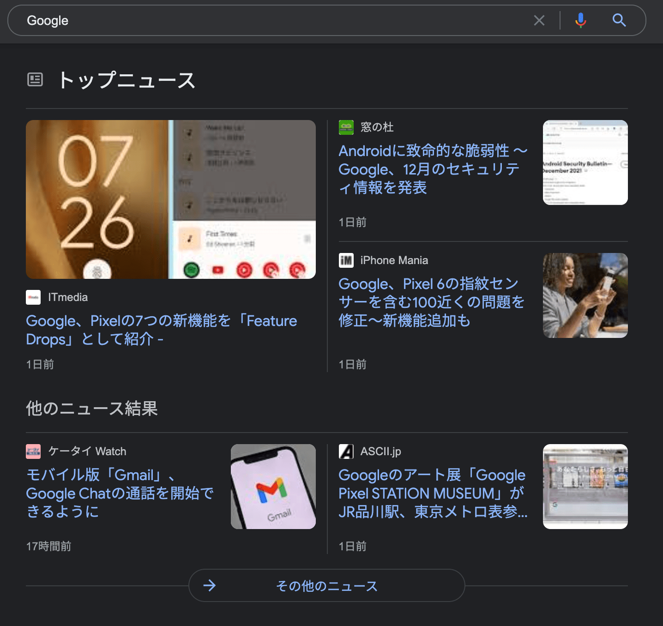
Task: Open the Android Security Bulletin thumbnail
Action: coord(585,163)
